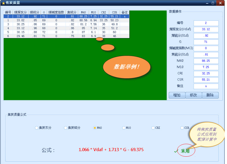
Task: Click cell value 51.2 in CSR column
Action: (x=115, y=28)
